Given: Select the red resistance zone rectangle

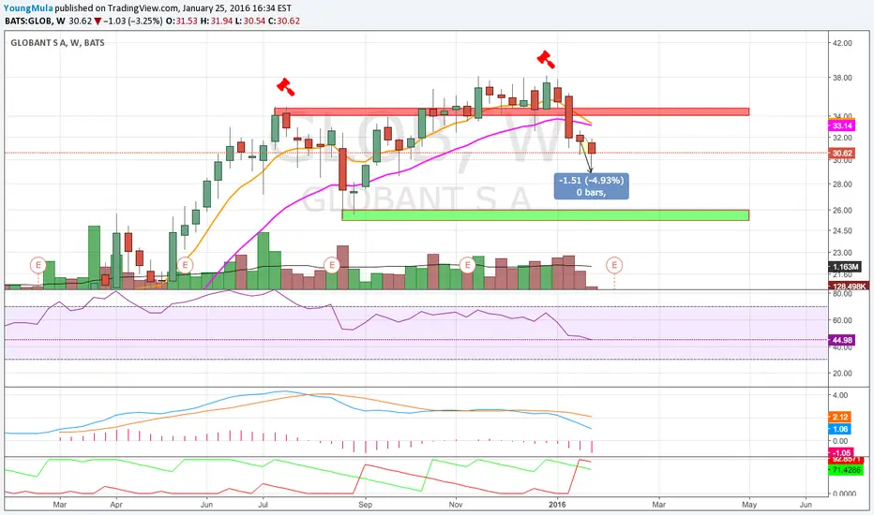Looking at the screenshot, I should [511, 112].
